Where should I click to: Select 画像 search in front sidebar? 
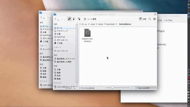coord(65,73)
